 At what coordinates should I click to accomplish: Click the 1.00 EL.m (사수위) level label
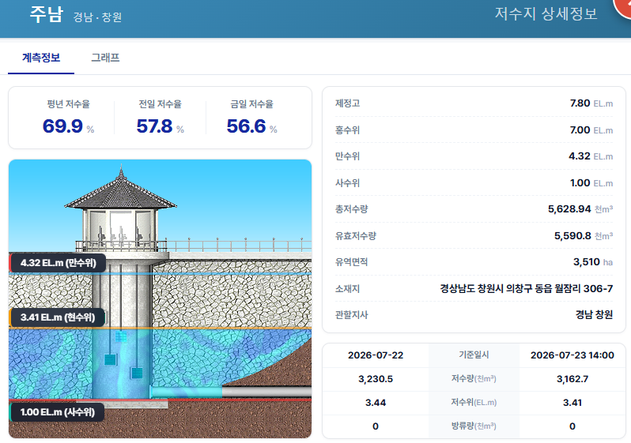pos(57,412)
